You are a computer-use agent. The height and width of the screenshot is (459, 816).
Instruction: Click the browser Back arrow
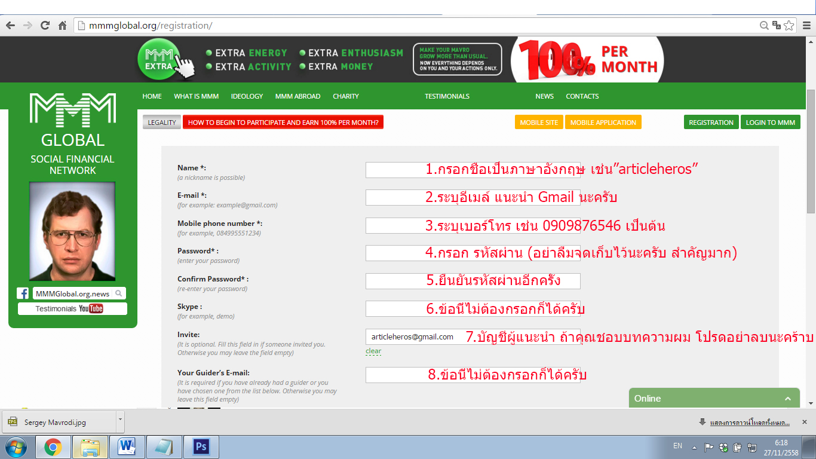click(10, 26)
